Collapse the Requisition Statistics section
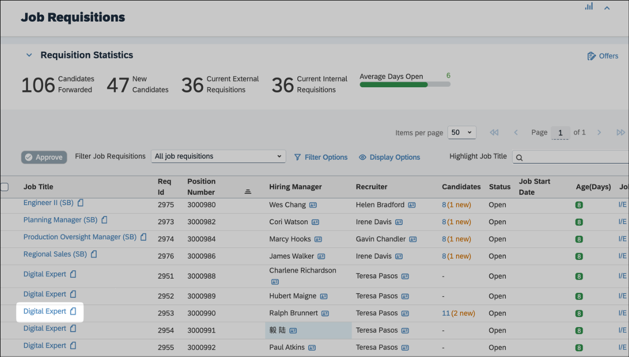This screenshot has height=357, width=629. point(29,55)
